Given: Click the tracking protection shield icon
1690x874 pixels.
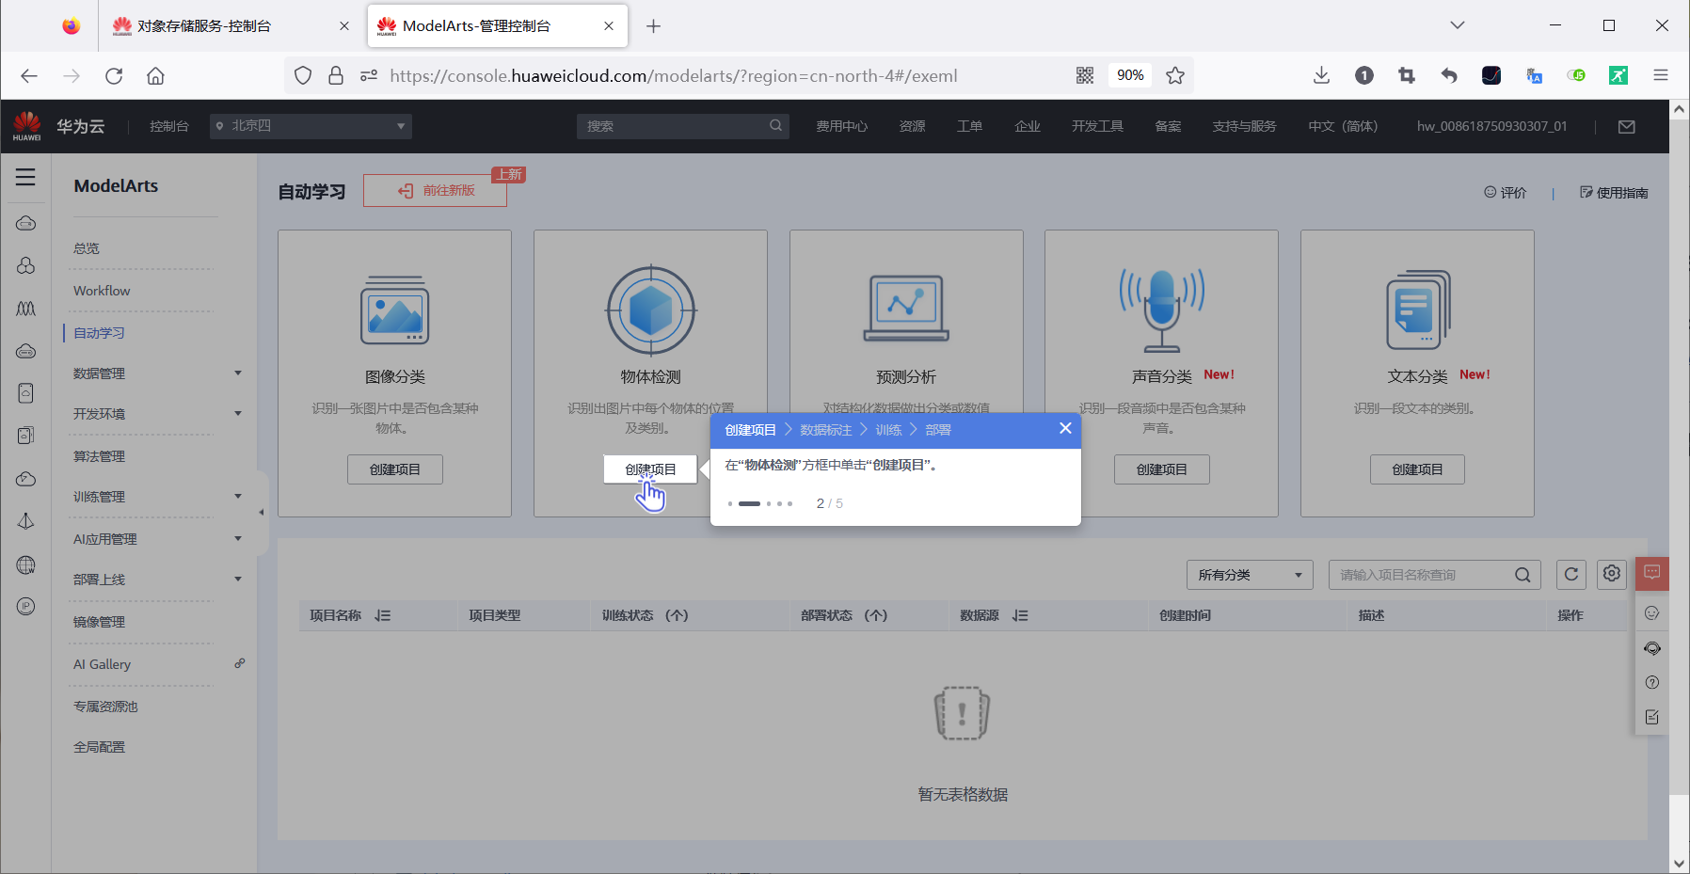Looking at the screenshot, I should [x=303, y=76].
